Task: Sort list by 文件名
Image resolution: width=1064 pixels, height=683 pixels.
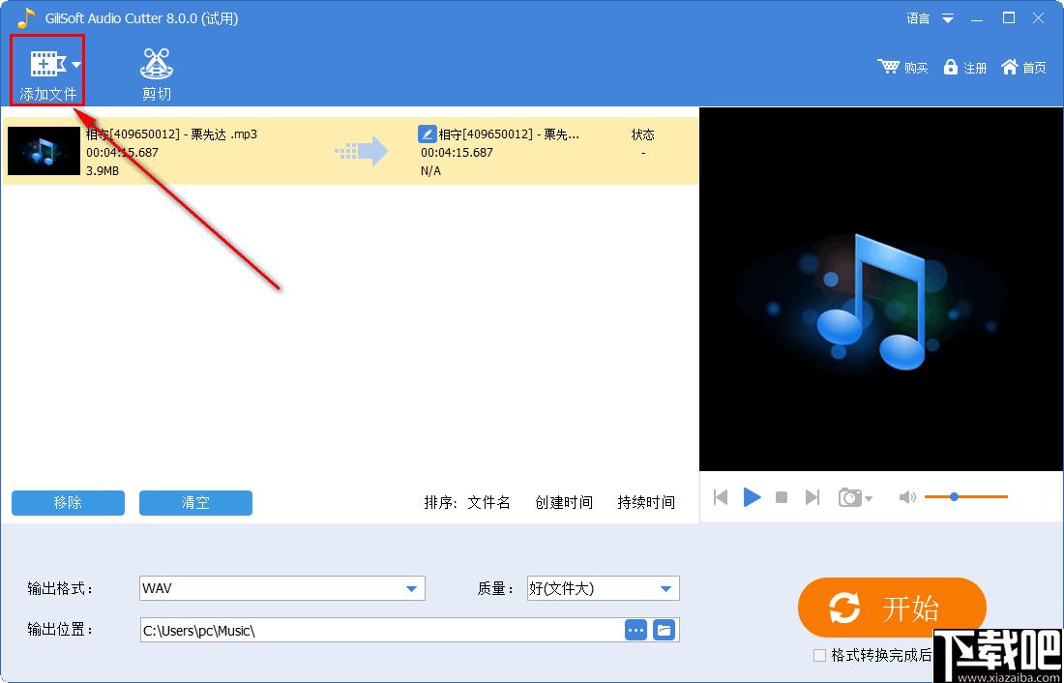Action: (488, 502)
